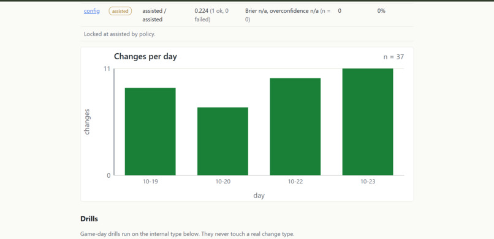Click the '10-22' axis label
Image resolution: width=494 pixels, height=239 pixels.
pyautogui.click(x=295, y=182)
